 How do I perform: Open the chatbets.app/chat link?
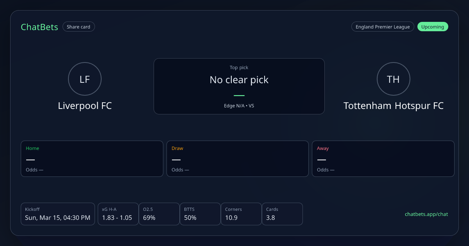coord(426,214)
